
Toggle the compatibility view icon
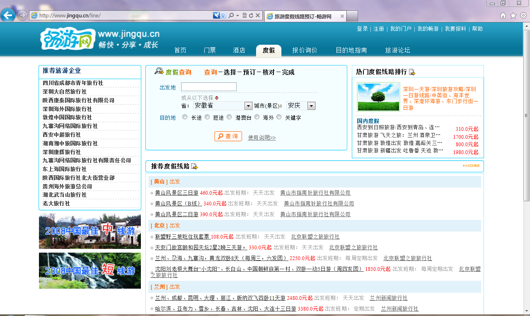(244, 15)
